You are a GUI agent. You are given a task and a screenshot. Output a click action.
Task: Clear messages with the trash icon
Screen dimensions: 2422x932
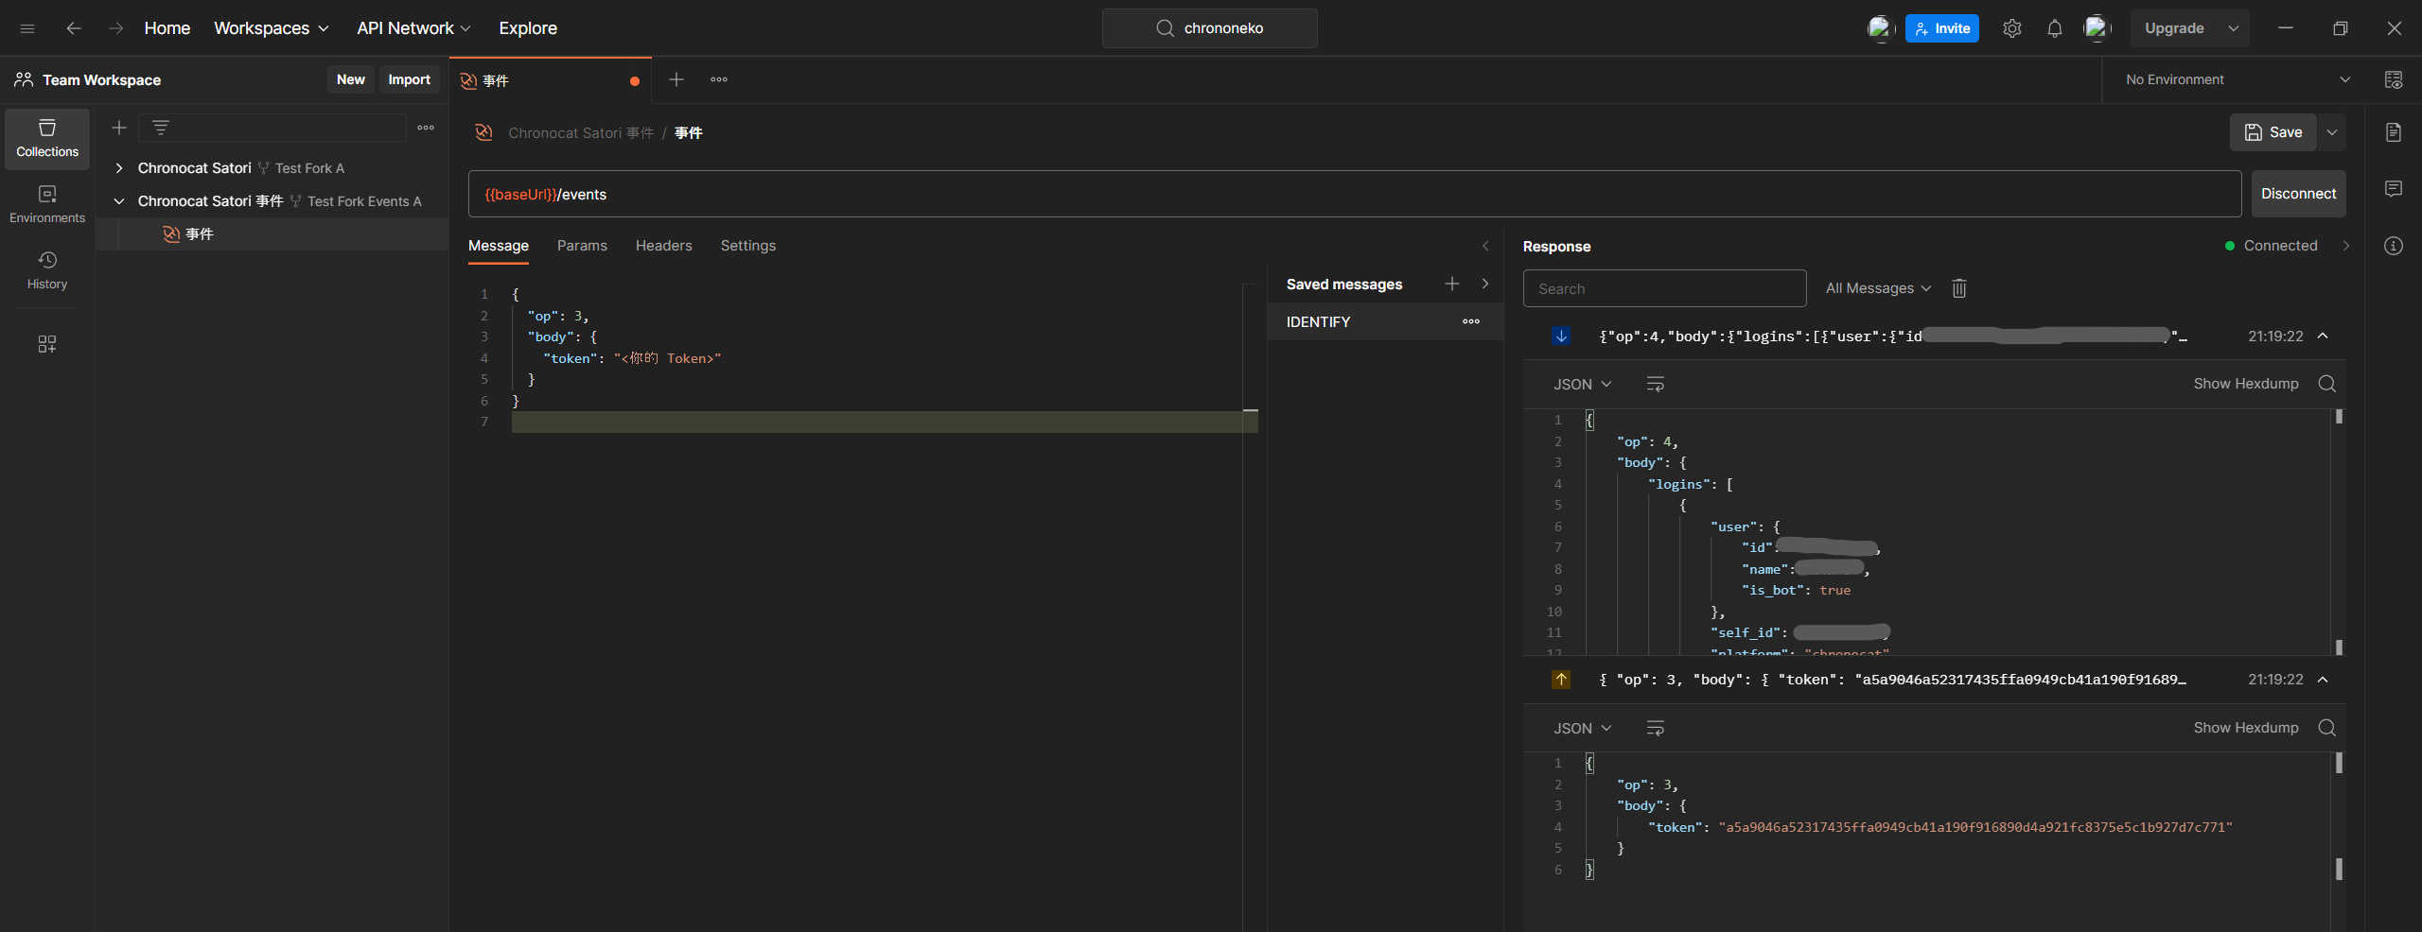pos(1959,288)
